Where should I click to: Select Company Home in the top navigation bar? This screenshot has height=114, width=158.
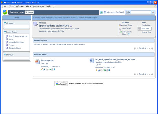17,12
